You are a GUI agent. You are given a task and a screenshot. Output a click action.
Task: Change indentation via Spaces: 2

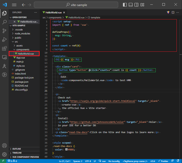coord(78,161)
